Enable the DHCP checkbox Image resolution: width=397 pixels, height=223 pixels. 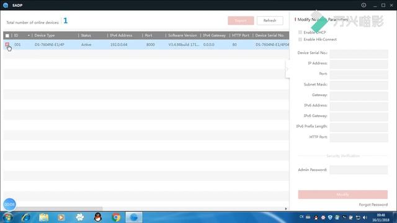[x=300, y=32]
